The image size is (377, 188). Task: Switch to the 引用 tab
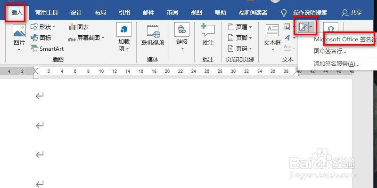[x=124, y=13]
